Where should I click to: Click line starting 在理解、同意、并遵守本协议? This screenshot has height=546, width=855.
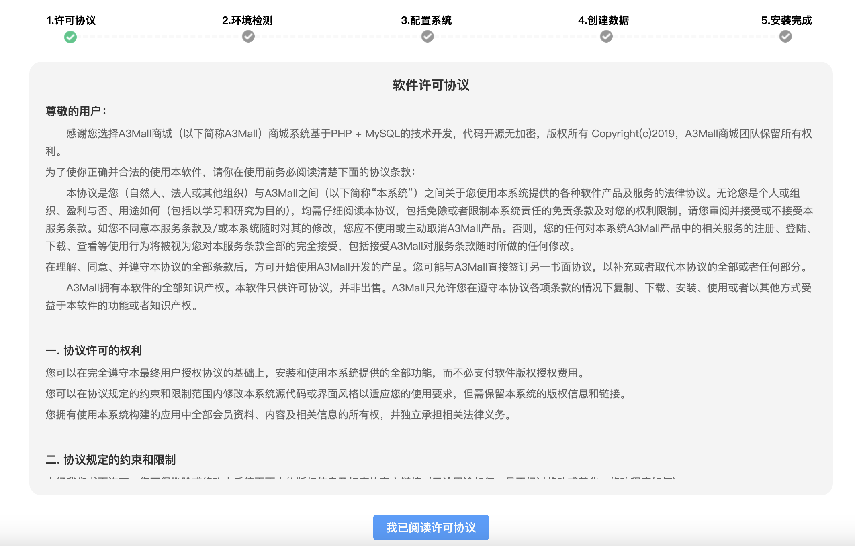click(427, 267)
